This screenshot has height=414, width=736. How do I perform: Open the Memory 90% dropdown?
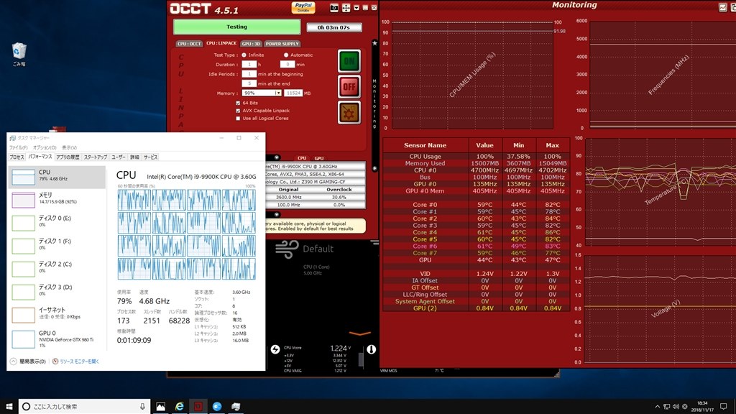tap(262, 93)
